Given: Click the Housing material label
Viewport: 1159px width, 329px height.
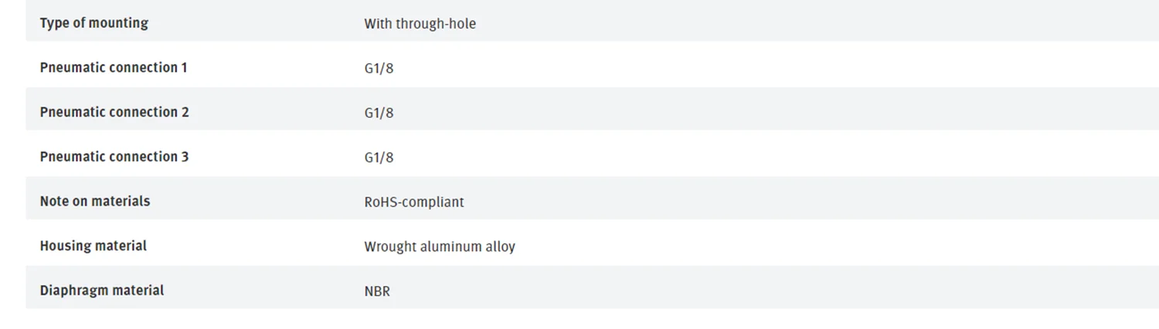Looking at the screenshot, I should [93, 246].
